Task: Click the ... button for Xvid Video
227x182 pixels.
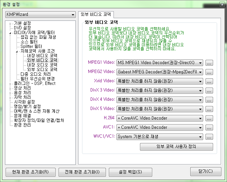Action: [x=209, y=81]
